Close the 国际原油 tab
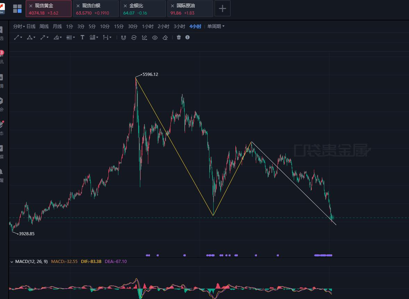This screenshot has height=299, width=409. pyautogui.click(x=173, y=6)
